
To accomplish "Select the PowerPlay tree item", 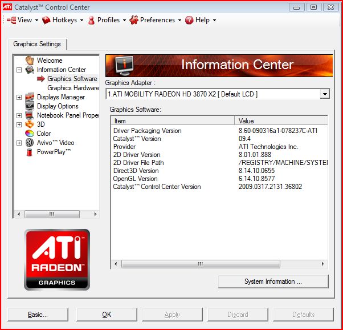I will pos(54,152).
